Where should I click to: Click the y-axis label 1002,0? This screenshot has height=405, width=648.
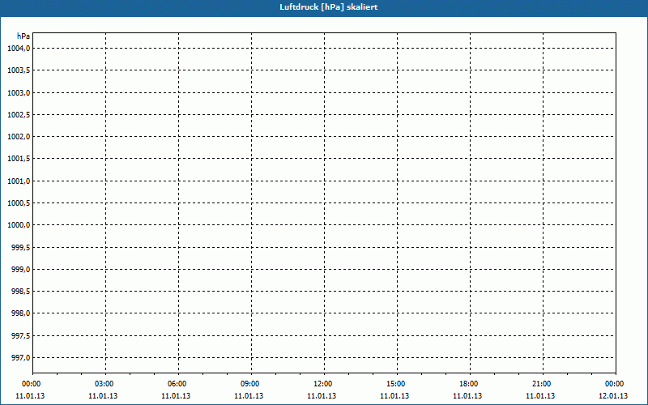coord(19,137)
